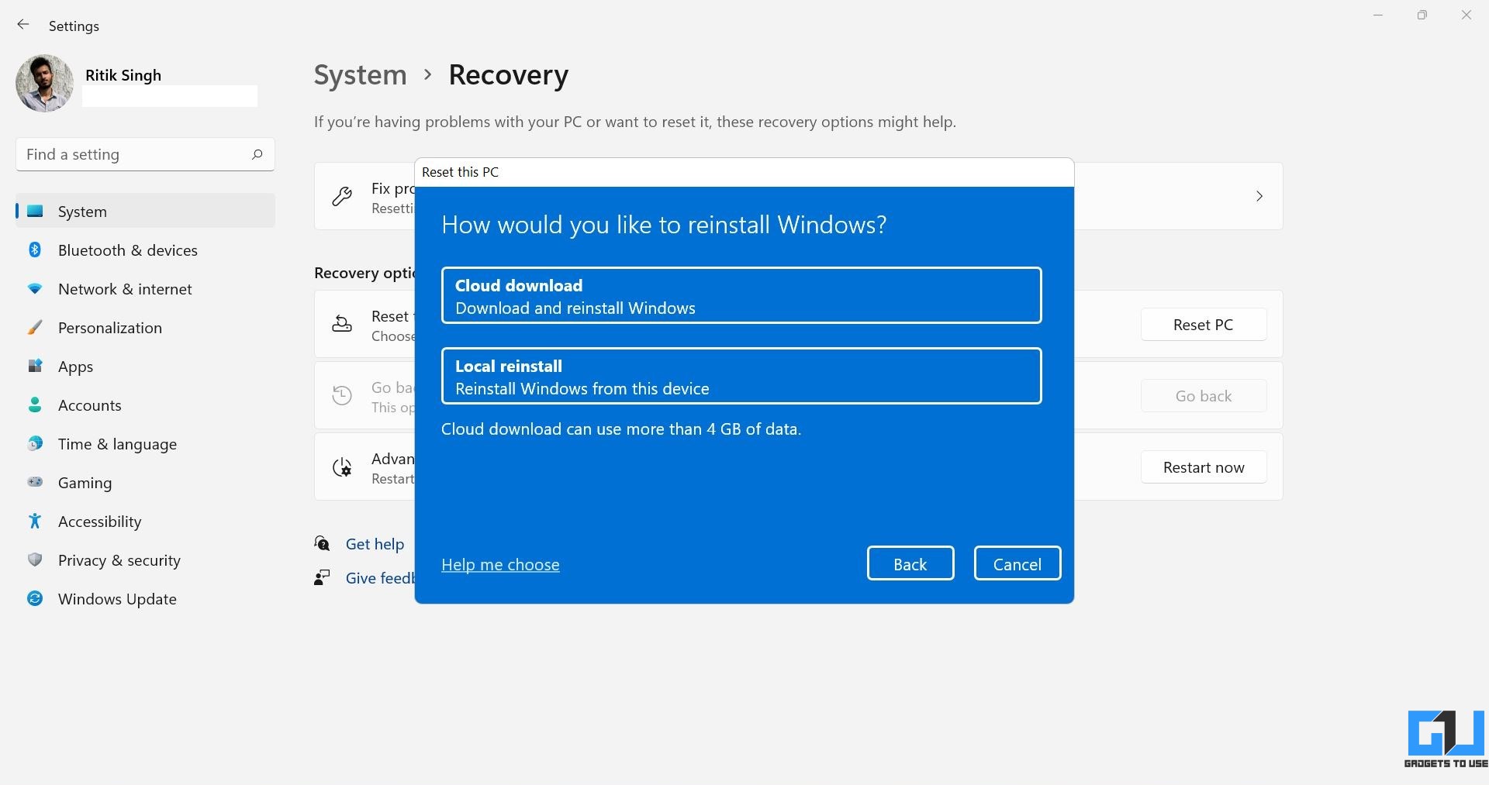Image resolution: width=1489 pixels, height=785 pixels.
Task: Restore down the Settings window
Action: point(1422,15)
